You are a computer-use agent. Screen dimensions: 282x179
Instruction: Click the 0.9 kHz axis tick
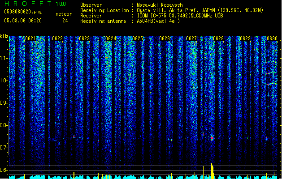click(4, 103)
